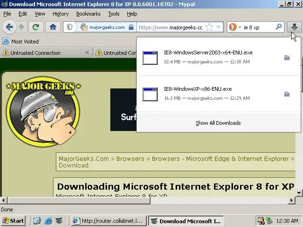
Task: Click the address bar URL field
Action: (170, 27)
